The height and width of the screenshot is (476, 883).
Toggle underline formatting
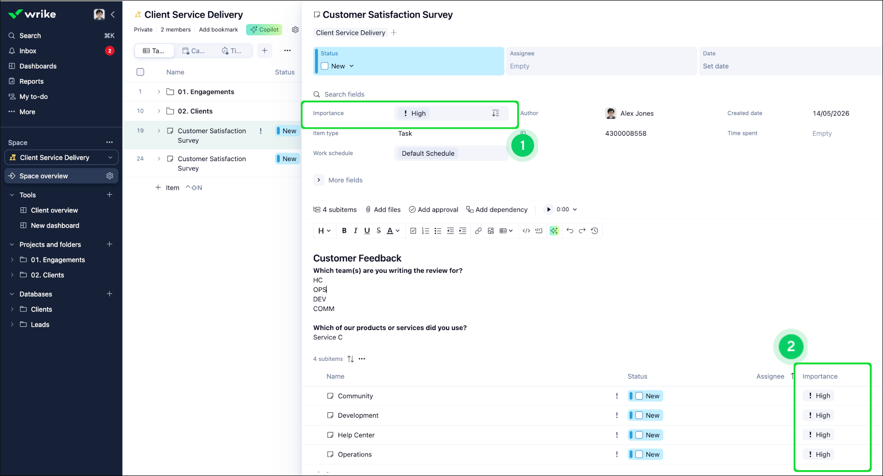(367, 231)
